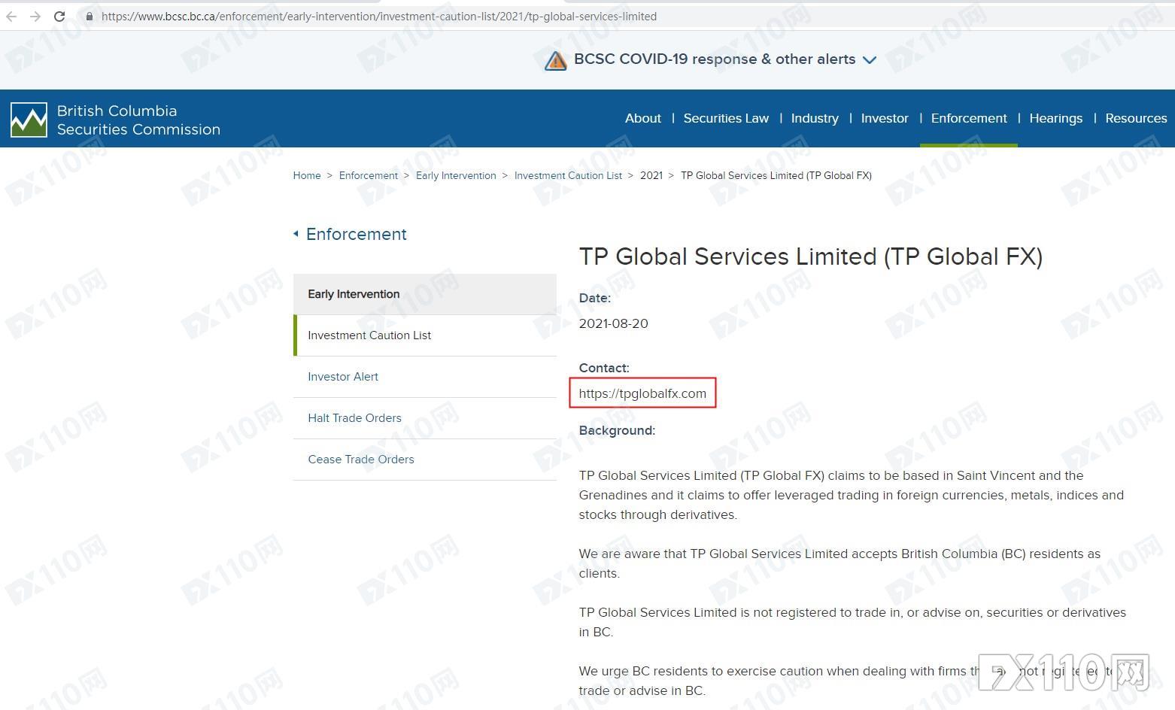This screenshot has height=710, width=1175.
Task: Click the Contact: label
Action: click(x=604, y=368)
